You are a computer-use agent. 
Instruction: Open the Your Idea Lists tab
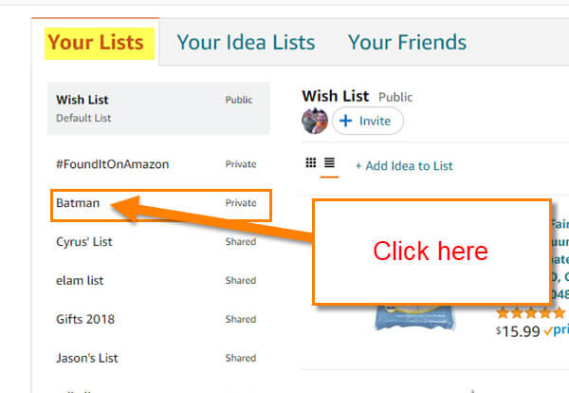pyautogui.click(x=246, y=42)
